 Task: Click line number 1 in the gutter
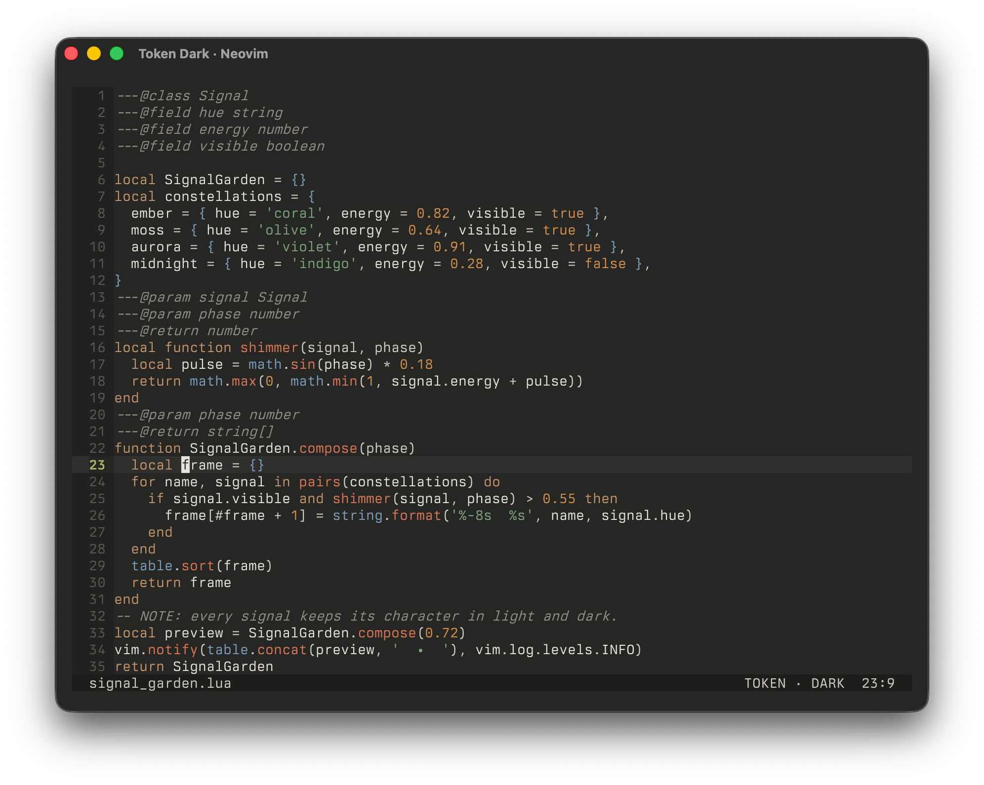coord(101,96)
